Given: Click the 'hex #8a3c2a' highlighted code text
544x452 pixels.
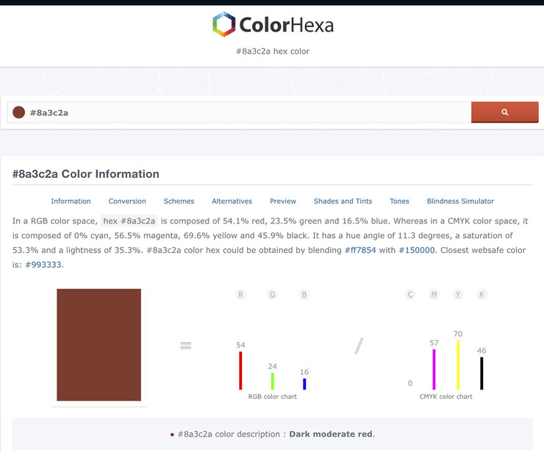Looking at the screenshot, I should [129, 221].
